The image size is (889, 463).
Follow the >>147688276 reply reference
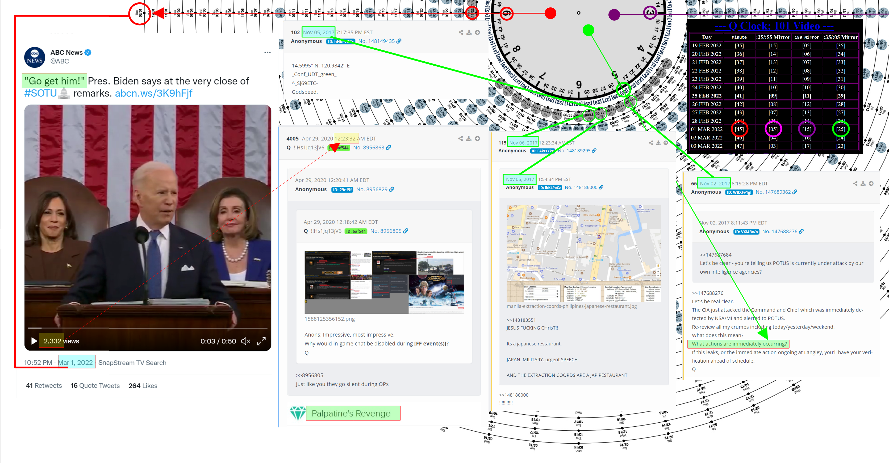point(707,293)
